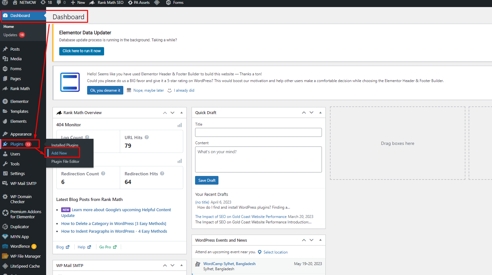Viewport: 492px width, 275px height.
Task: Click the 'Click here to run it now' button
Action: coord(82,51)
